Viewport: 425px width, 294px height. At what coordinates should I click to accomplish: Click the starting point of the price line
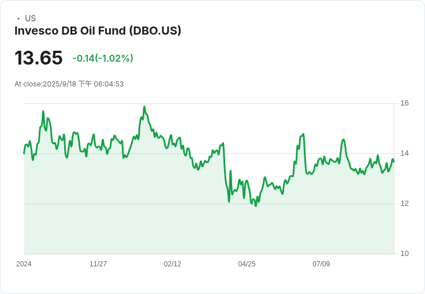coord(24,153)
